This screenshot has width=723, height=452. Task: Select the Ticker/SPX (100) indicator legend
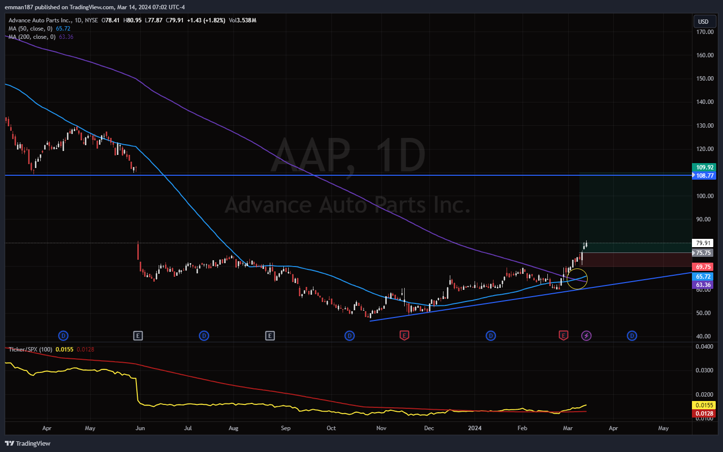click(30, 350)
